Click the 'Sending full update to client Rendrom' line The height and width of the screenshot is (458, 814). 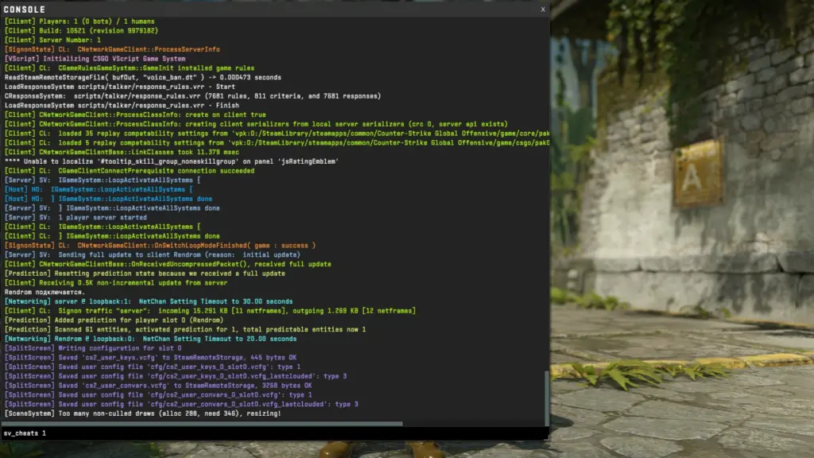point(152,255)
